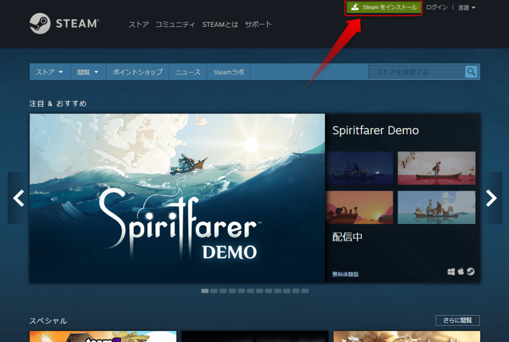Click the スペシャル section heading
Screen dimensions: 509x342
coord(48,321)
